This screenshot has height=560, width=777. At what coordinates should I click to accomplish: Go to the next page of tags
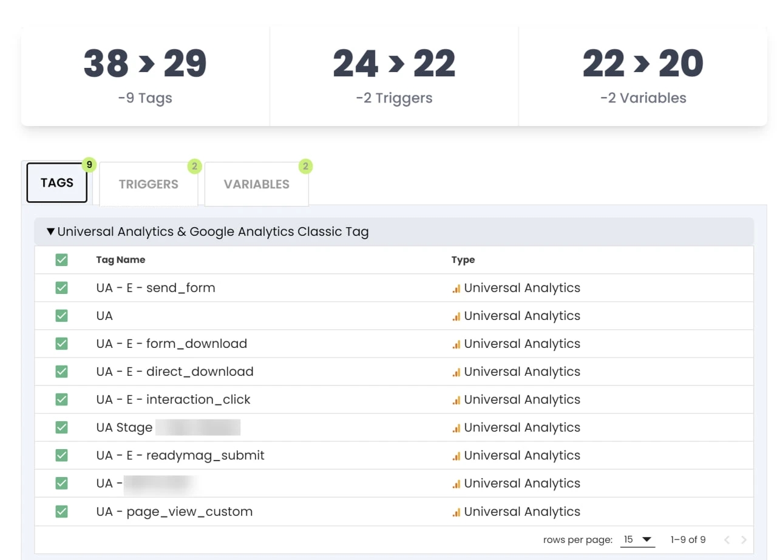pos(744,539)
